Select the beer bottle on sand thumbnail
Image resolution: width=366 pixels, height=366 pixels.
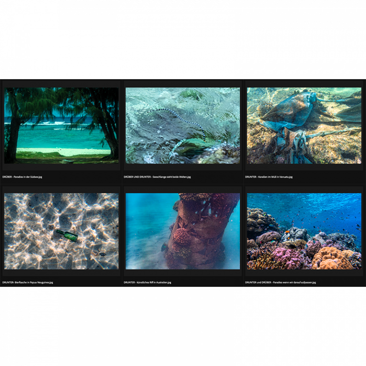(61, 231)
